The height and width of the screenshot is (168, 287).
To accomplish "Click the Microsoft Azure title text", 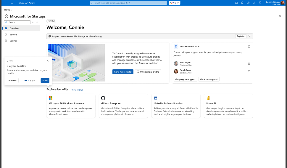I will click(27, 3).
